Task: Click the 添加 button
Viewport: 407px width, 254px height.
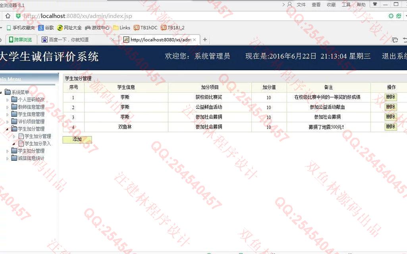Action: (77, 140)
